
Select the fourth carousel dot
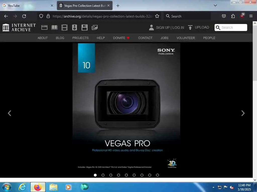118,175
